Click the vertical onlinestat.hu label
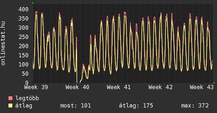The image size is (217, 113). (4, 40)
